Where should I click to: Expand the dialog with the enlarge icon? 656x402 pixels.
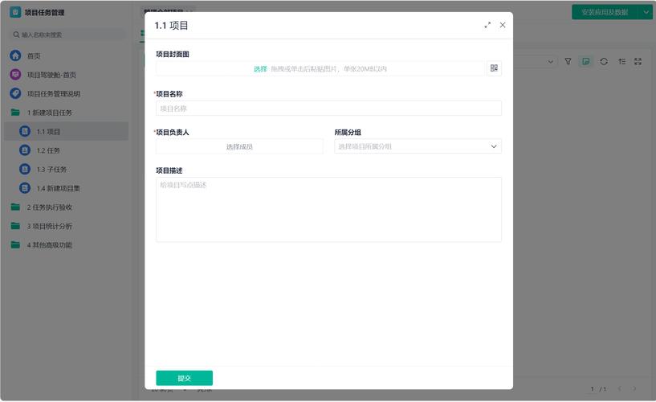[x=487, y=25]
